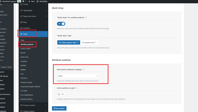This screenshot has width=198, height=112.
Task: Expand the Footer menu chevron
Action: click(46, 4)
